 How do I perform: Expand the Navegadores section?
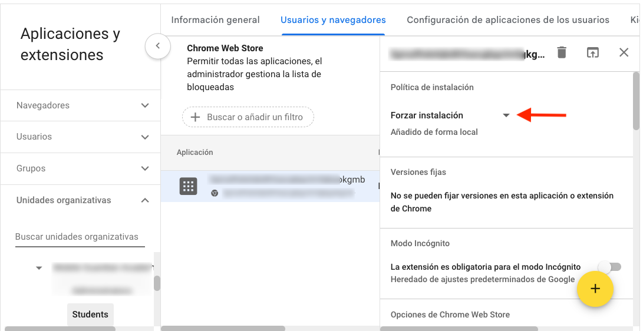[x=145, y=105]
